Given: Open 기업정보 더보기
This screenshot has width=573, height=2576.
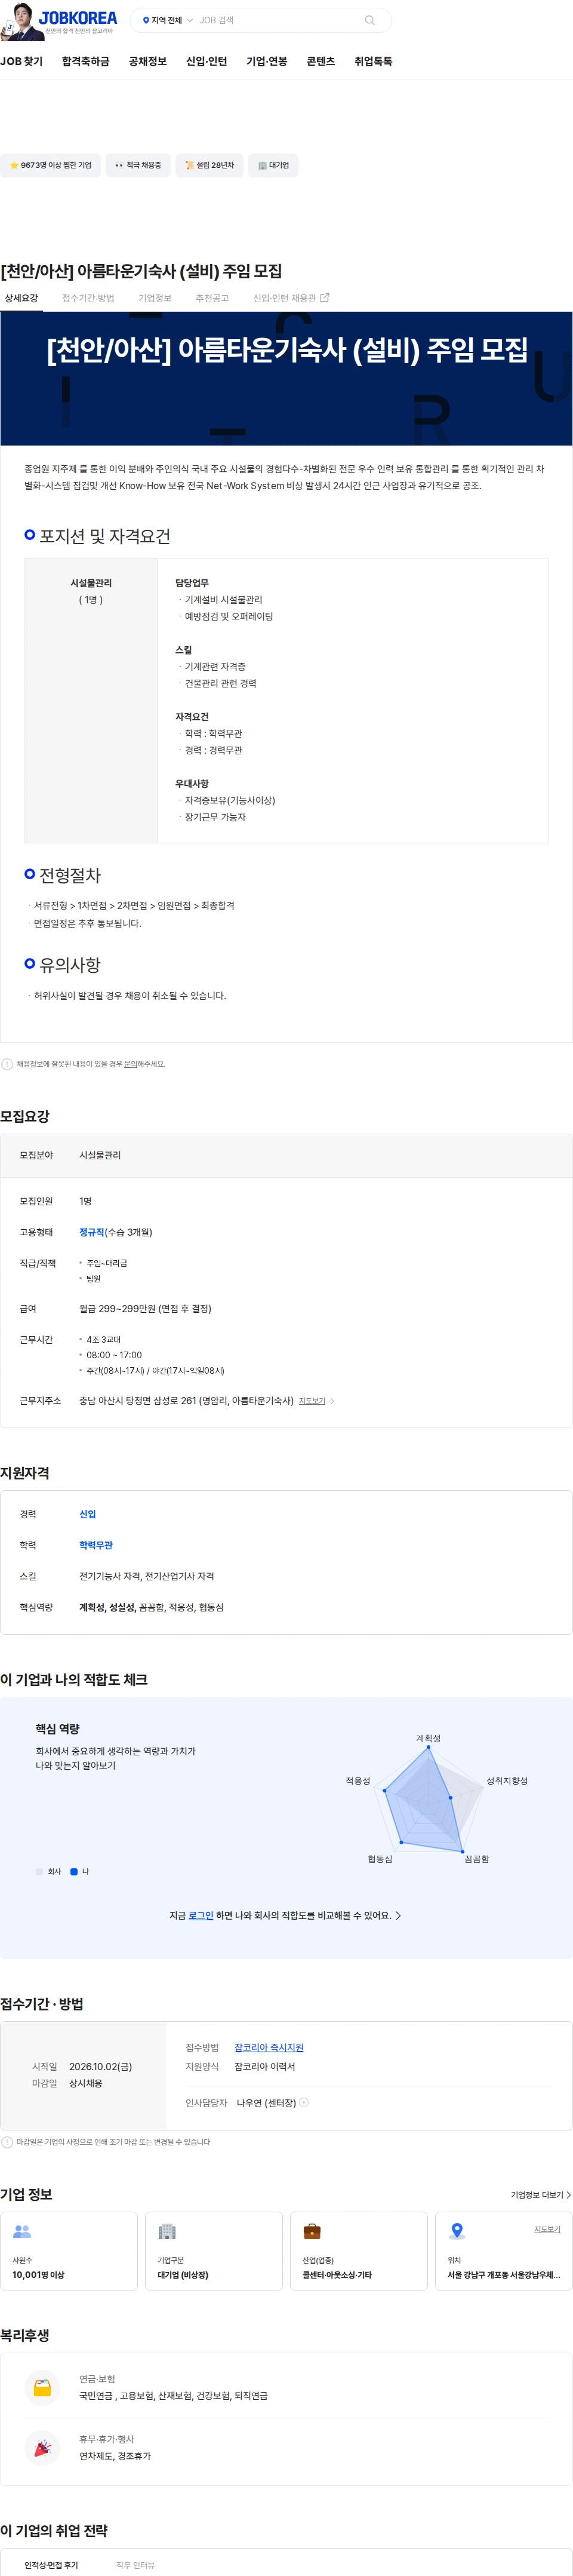Looking at the screenshot, I should click(541, 2194).
